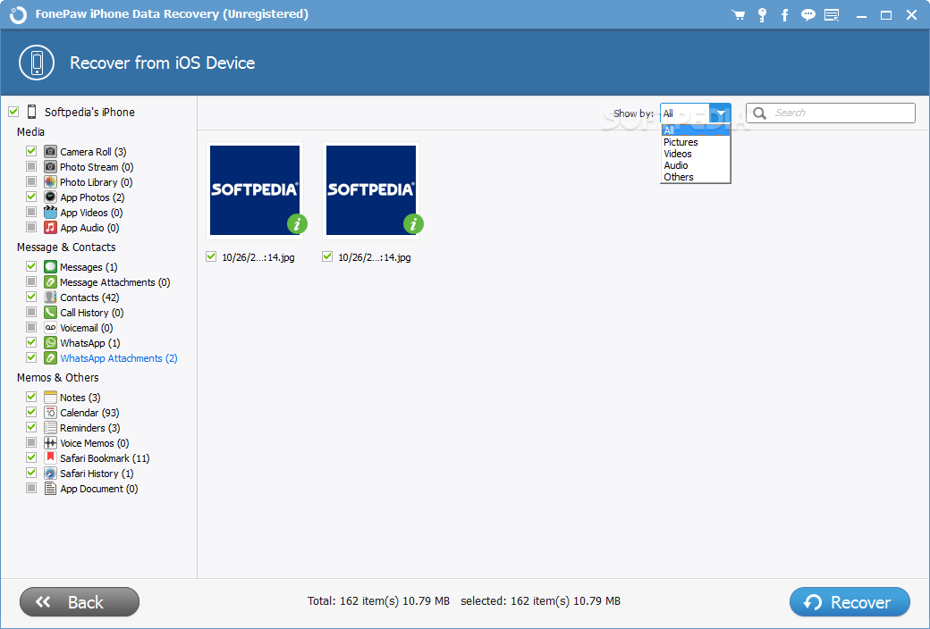Toggle the Photo Stream checkbox
The height and width of the screenshot is (629, 930).
(x=31, y=166)
